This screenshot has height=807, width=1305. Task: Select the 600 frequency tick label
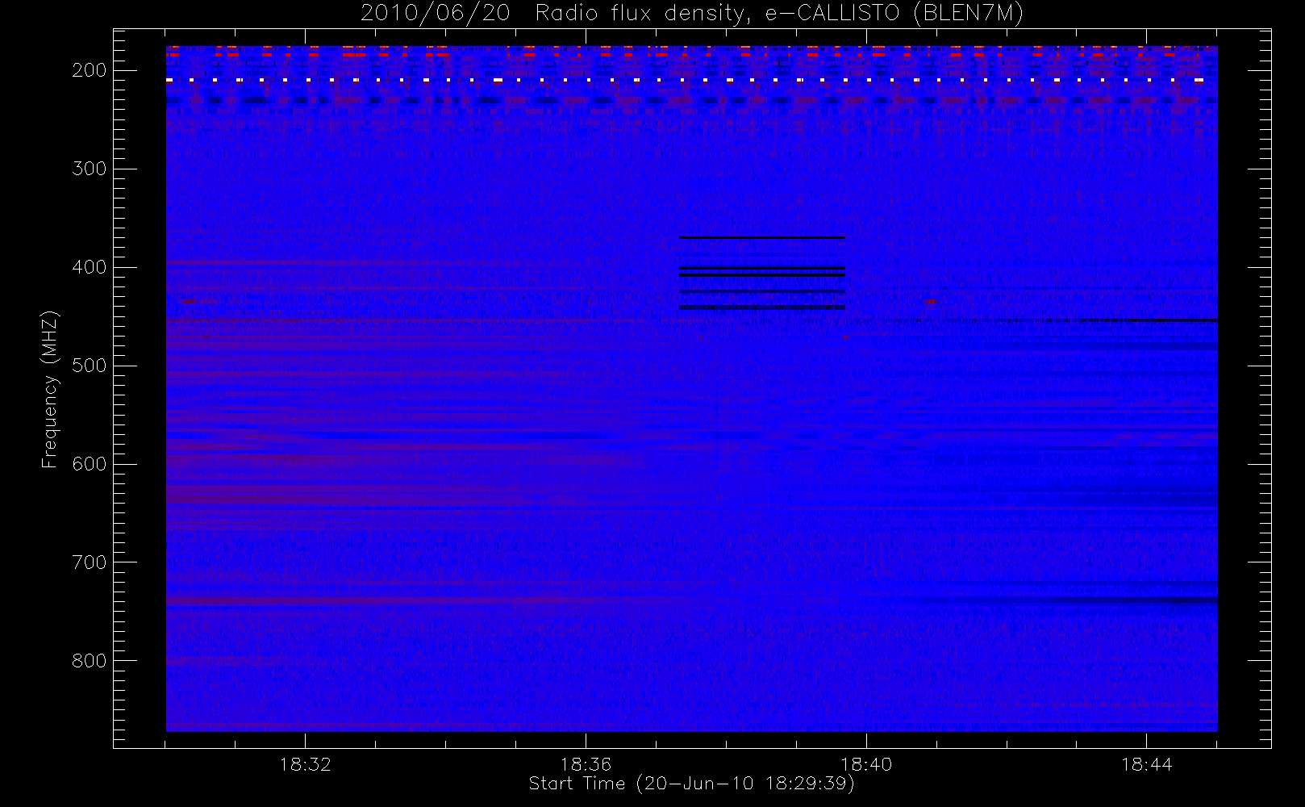pos(90,464)
